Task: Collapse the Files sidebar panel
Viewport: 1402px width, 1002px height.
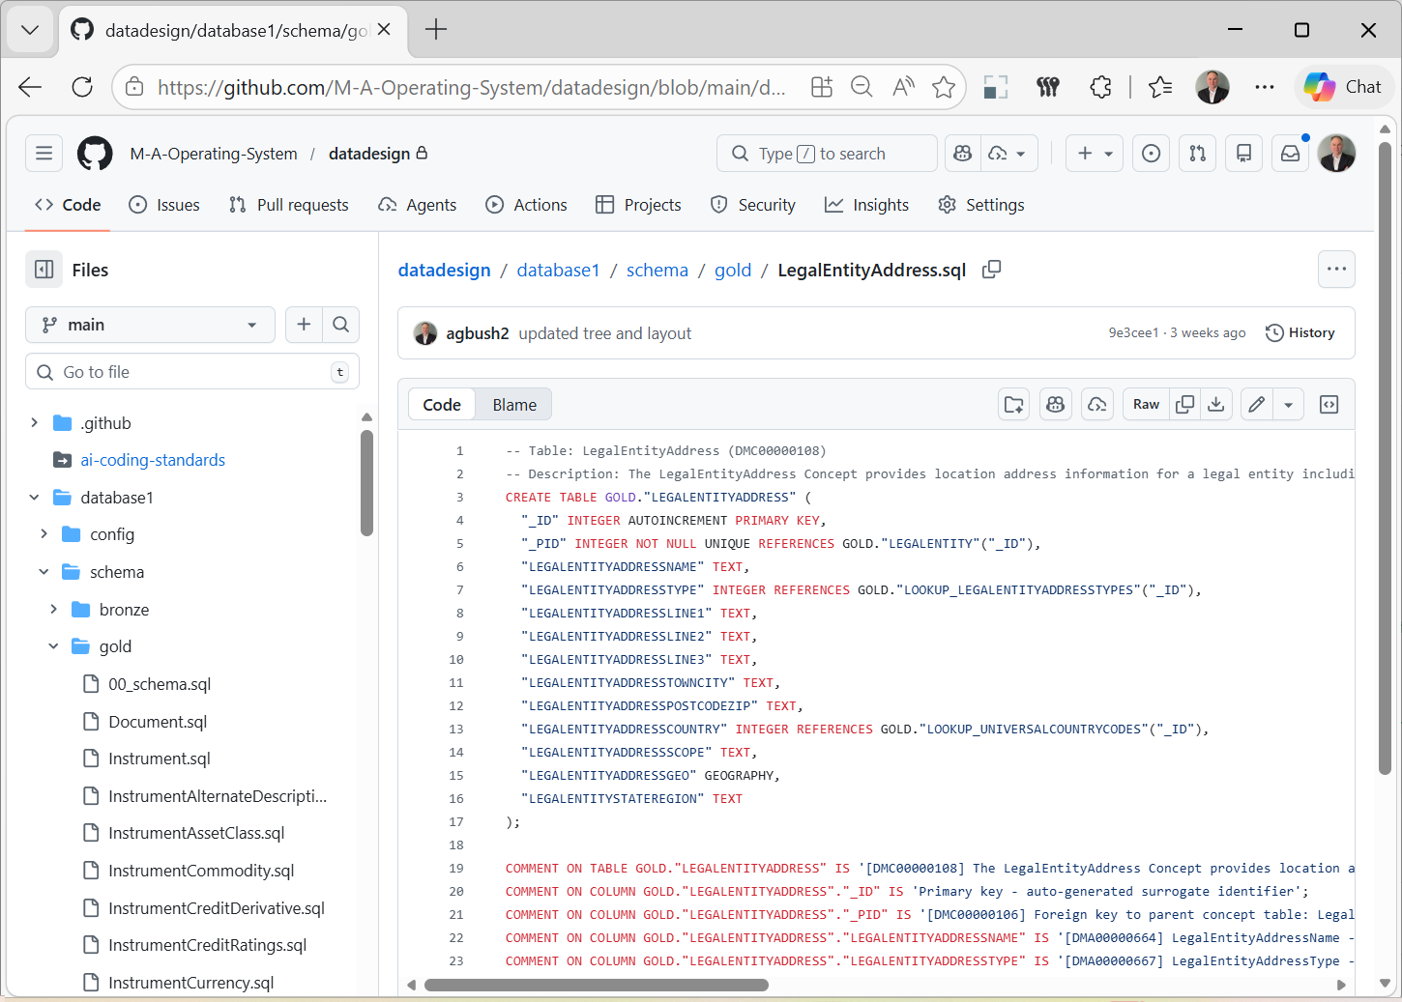Action: point(44,269)
